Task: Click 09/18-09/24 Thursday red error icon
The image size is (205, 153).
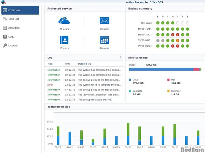Action: pos(178,46)
